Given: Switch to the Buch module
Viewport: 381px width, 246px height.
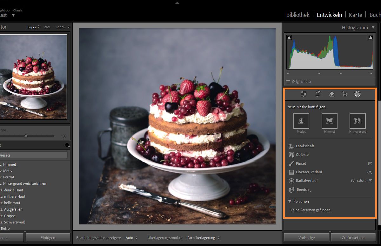Looking at the screenshot, I should (375, 15).
